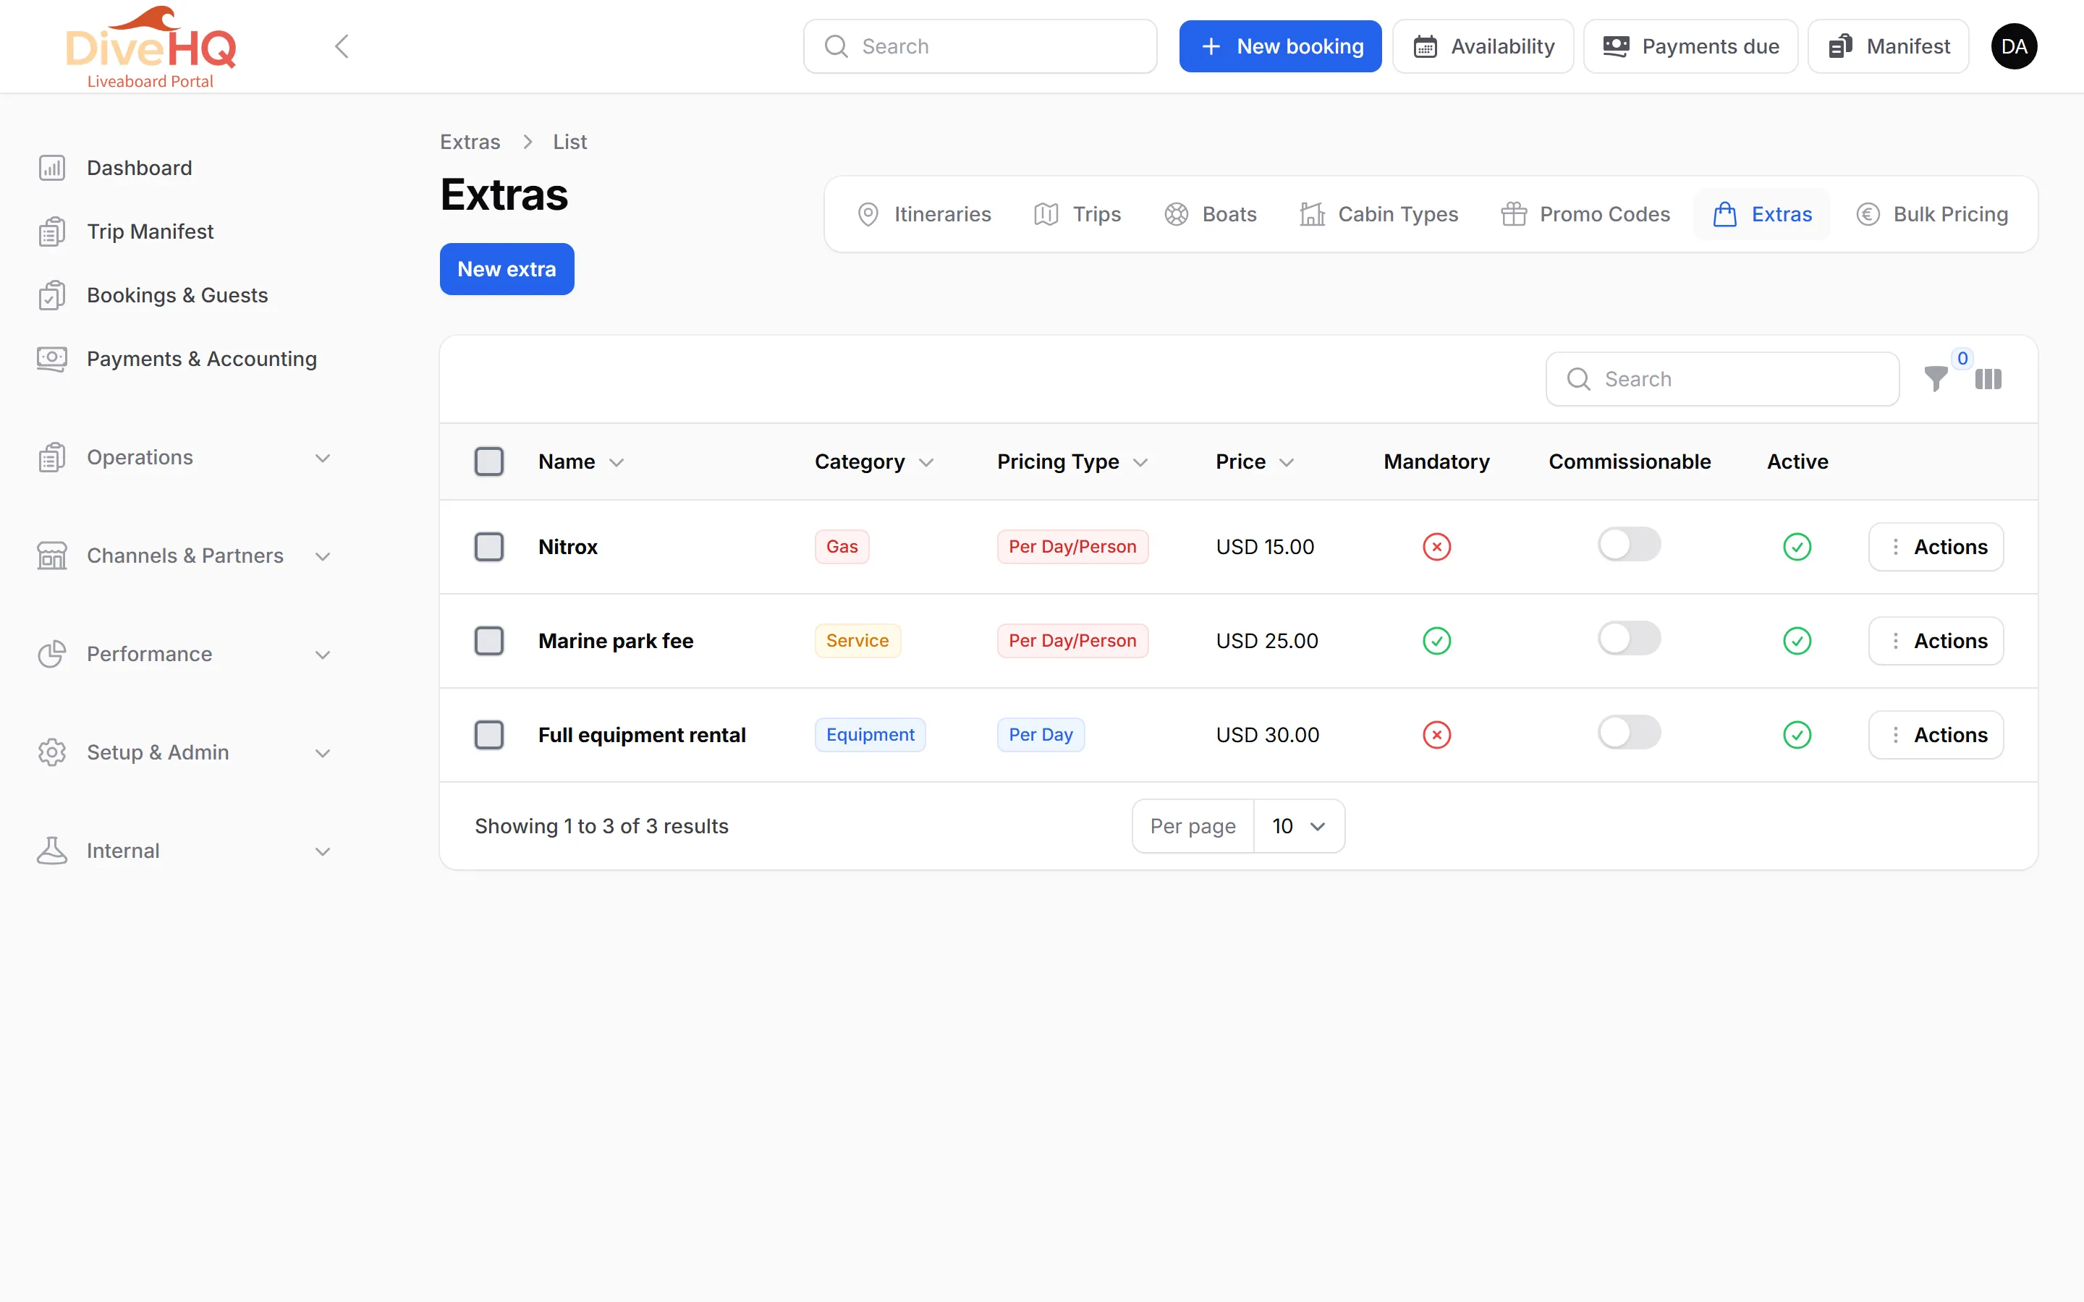This screenshot has width=2084, height=1302.
Task: Enable commissionable toggle for Nitrox
Action: click(x=1630, y=544)
